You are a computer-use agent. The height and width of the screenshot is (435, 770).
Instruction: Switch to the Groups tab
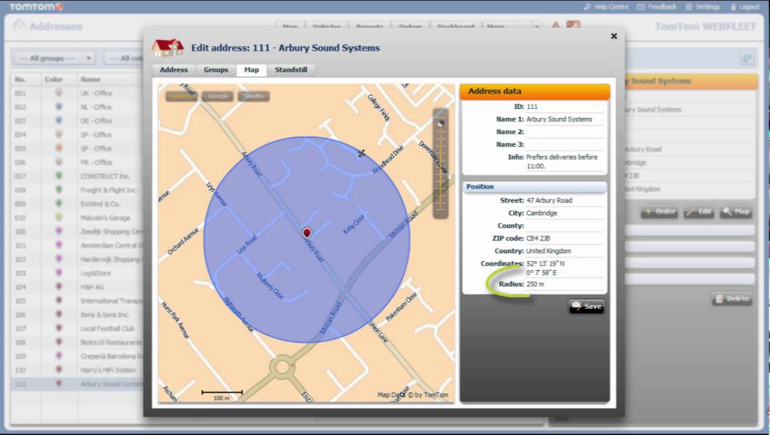[x=216, y=69]
